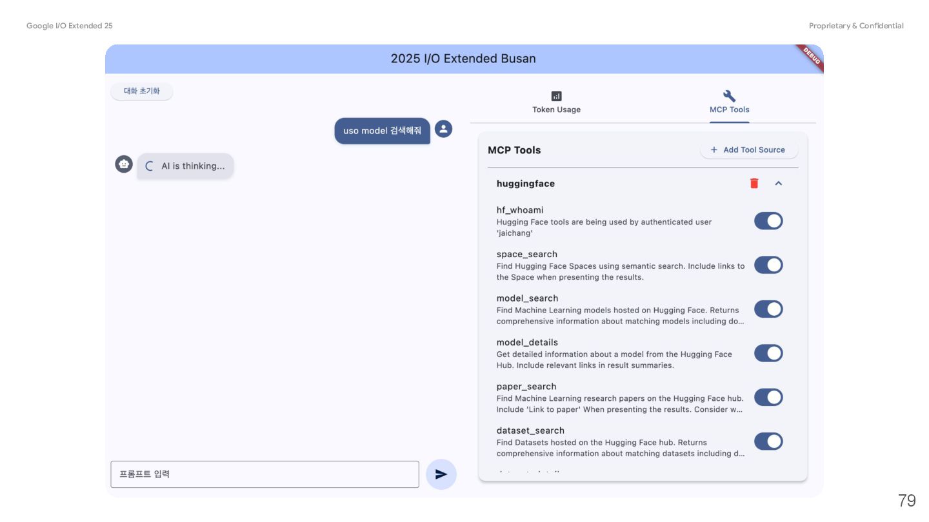Toggle dataset_search tool off
Image resolution: width=929 pixels, height=522 pixels.
768,441
